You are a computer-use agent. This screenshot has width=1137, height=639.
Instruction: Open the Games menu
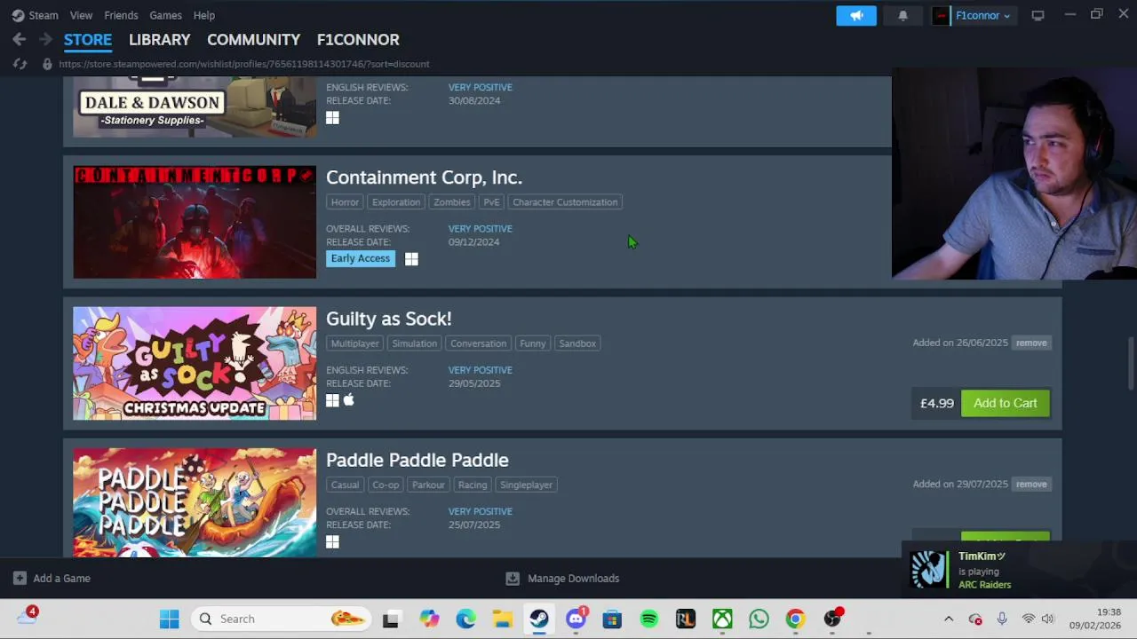coord(165,15)
